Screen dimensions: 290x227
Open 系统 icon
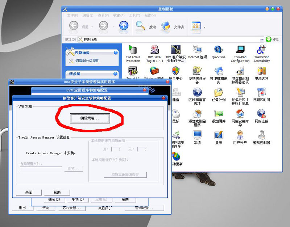click(x=197, y=138)
